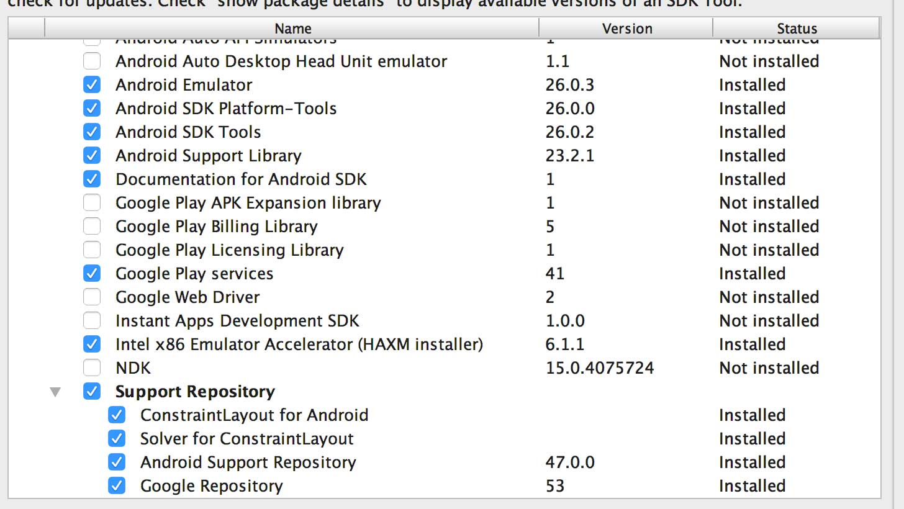Click the 47.0.0 version cell
This screenshot has height=509, width=904.
click(x=570, y=462)
